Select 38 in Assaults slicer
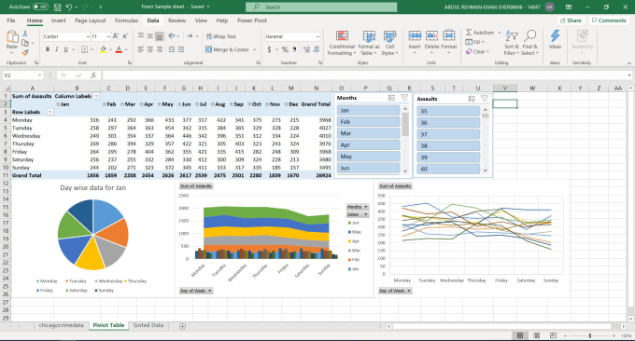 [x=448, y=146]
